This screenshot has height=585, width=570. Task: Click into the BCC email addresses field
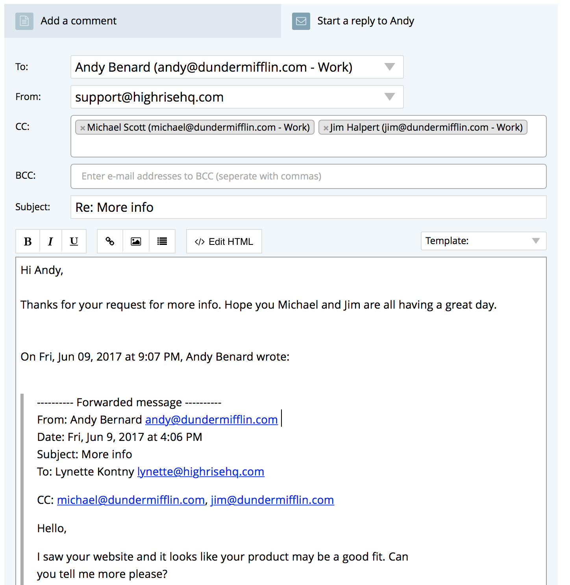pos(309,176)
